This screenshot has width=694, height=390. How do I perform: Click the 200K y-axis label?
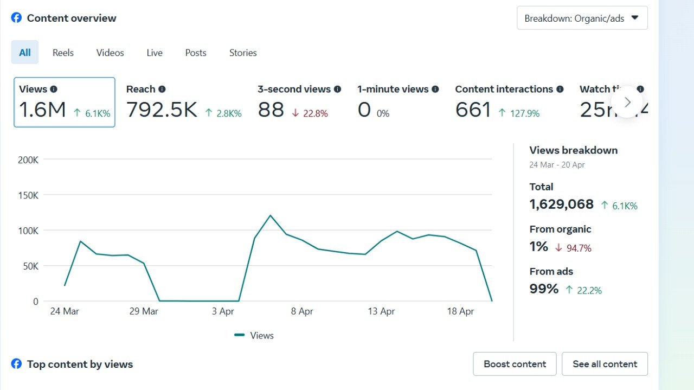[28, 160]
